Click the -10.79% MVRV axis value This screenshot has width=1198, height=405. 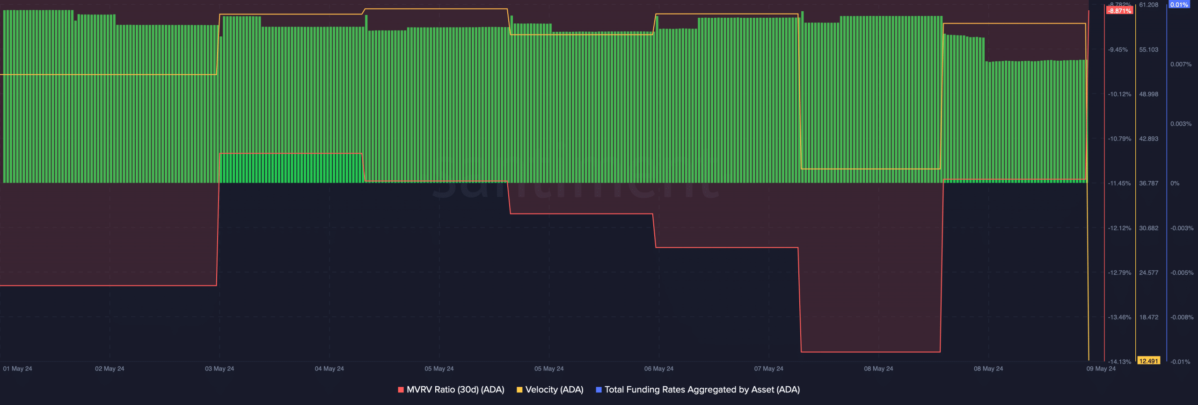tap(1119, 139)
